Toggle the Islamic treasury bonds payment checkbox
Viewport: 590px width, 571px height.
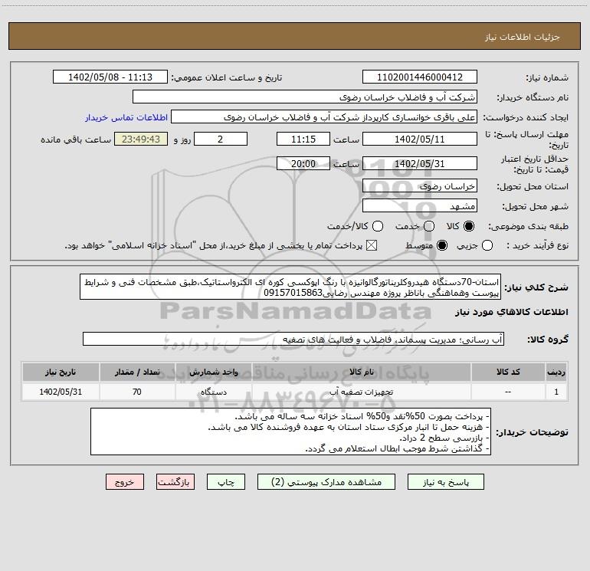click(372, 245)
